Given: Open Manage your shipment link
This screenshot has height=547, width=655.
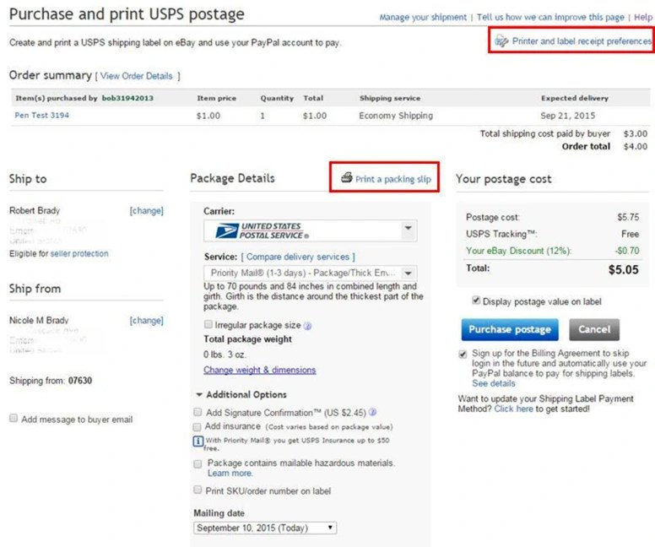Looking at the screenshot, I should [x=422, y=17].
